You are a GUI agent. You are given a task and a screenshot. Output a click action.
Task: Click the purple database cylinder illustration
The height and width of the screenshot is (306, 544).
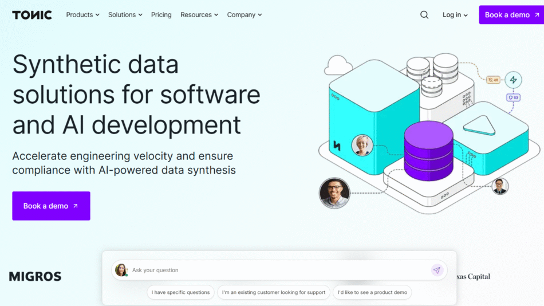(x=428, y=151)
